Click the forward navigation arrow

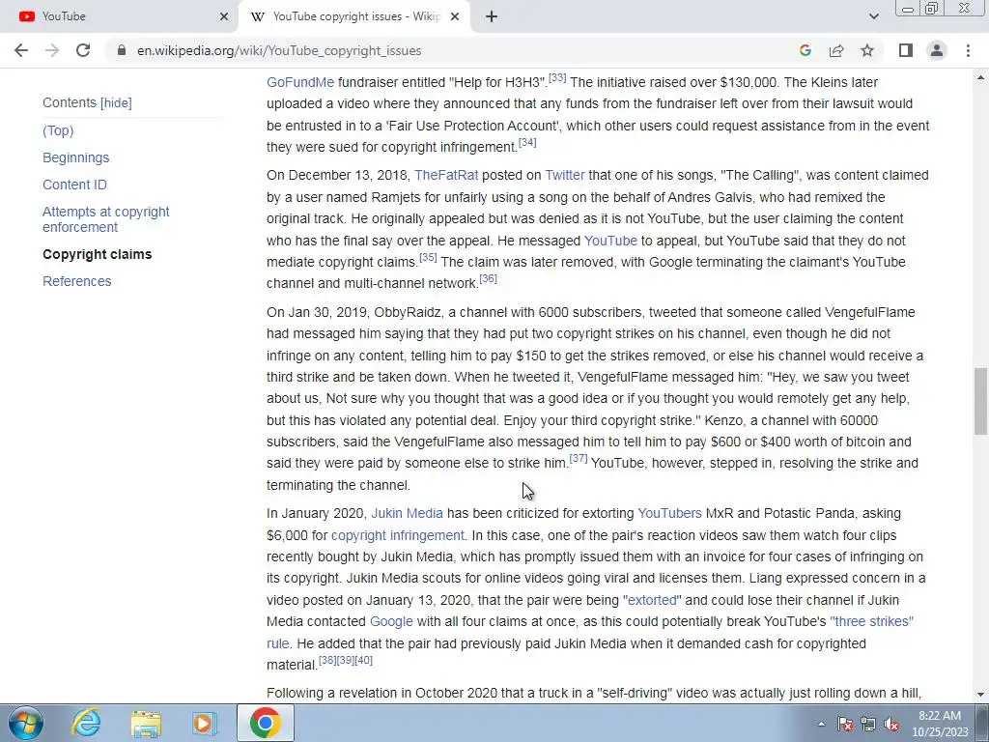click(x=52, y=50)
